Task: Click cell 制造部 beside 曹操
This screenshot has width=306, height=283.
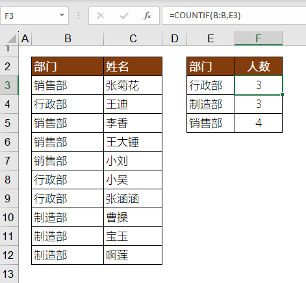Action: [x=68, y=217]
